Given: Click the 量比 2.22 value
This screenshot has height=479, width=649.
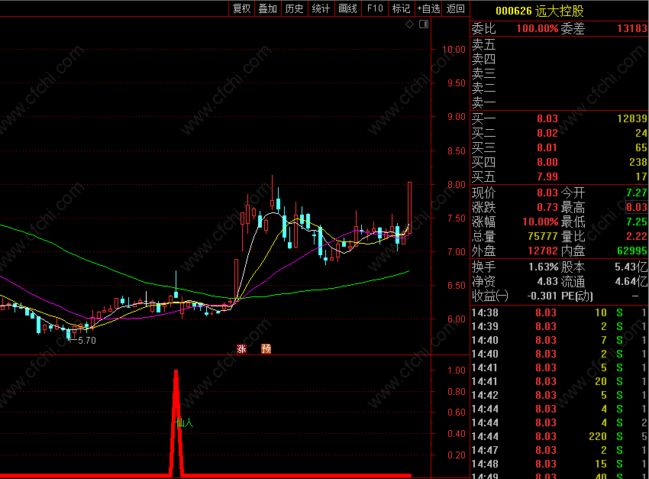Looking at the screenshot, I should pos(637,236).
